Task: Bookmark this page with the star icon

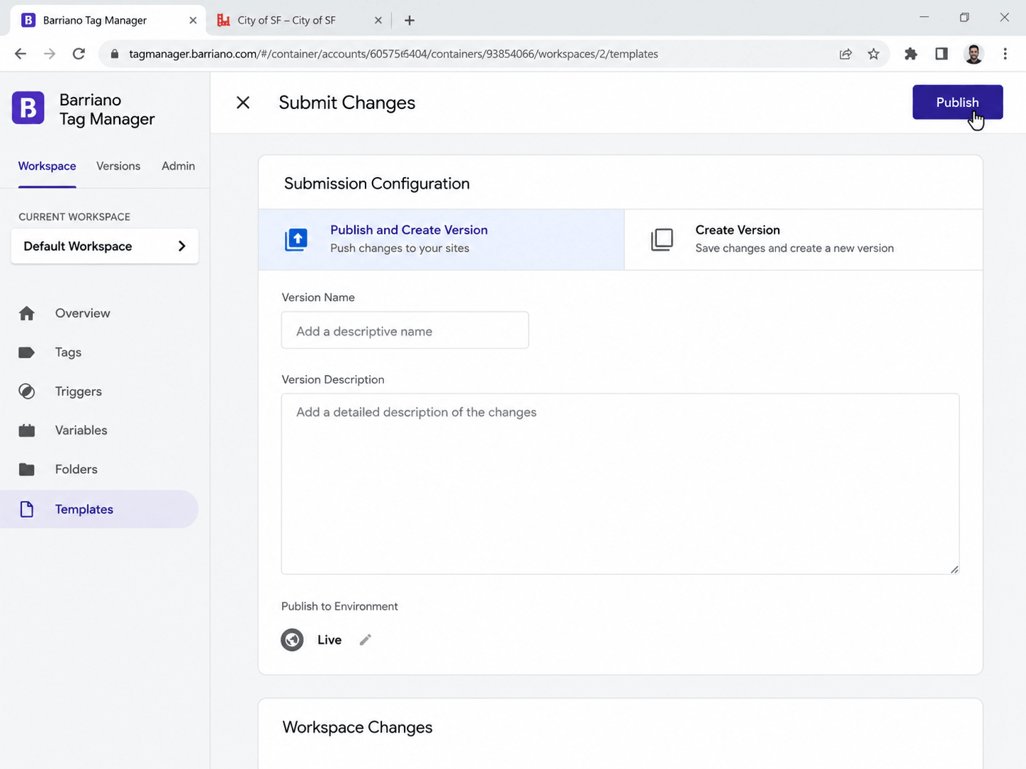Action: tap(874, 54)
